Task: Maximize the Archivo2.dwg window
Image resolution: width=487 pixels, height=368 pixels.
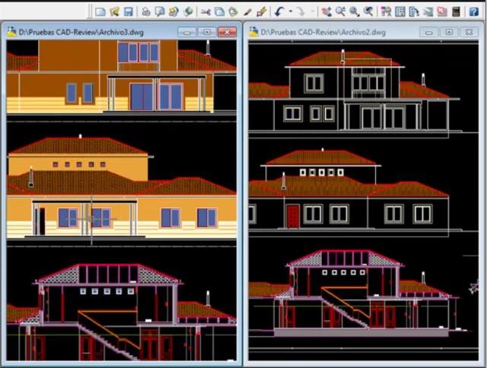Action: pos(449,32)
